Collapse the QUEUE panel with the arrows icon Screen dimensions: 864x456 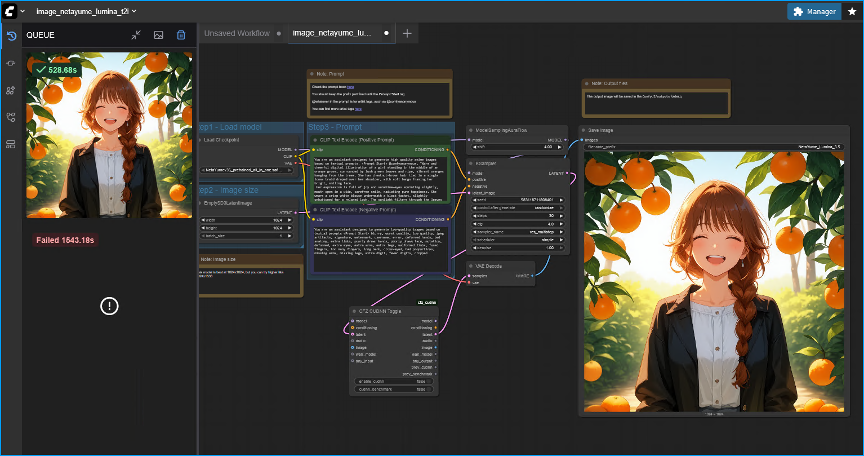pos(136,34)
